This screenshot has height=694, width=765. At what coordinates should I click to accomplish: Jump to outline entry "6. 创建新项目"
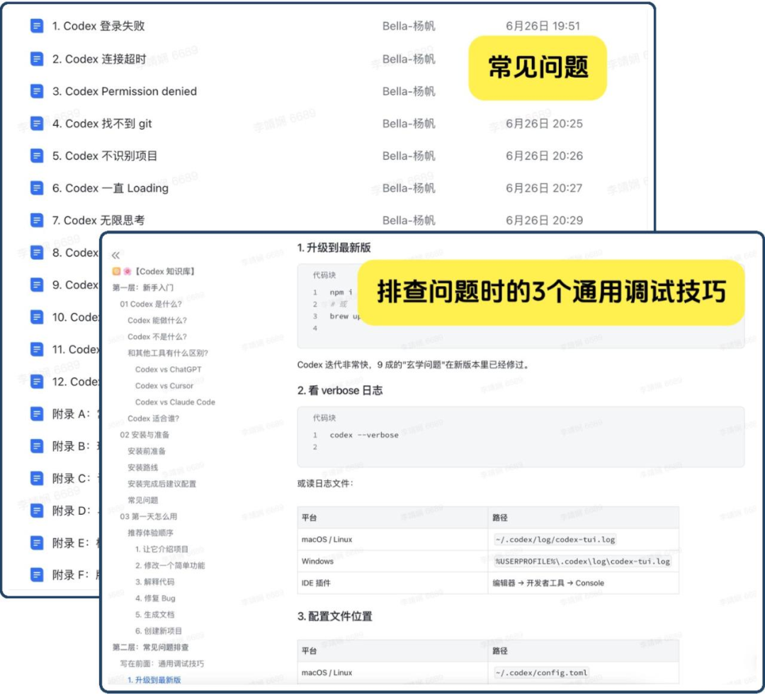point(159,630)
